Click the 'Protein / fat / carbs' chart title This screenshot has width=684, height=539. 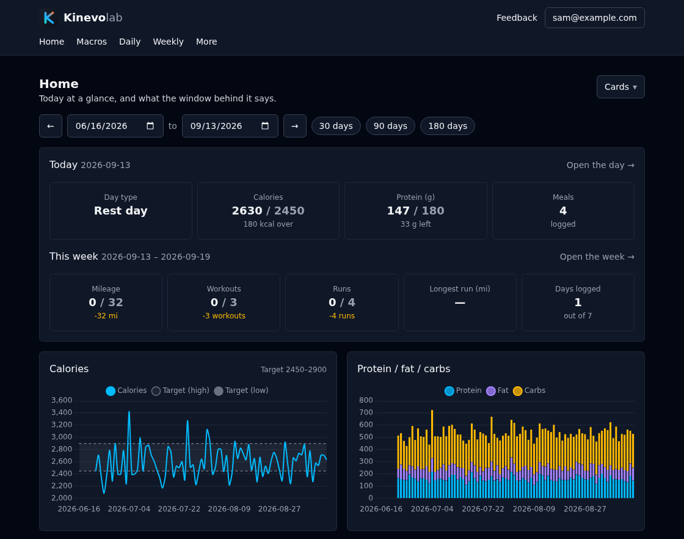404,369
